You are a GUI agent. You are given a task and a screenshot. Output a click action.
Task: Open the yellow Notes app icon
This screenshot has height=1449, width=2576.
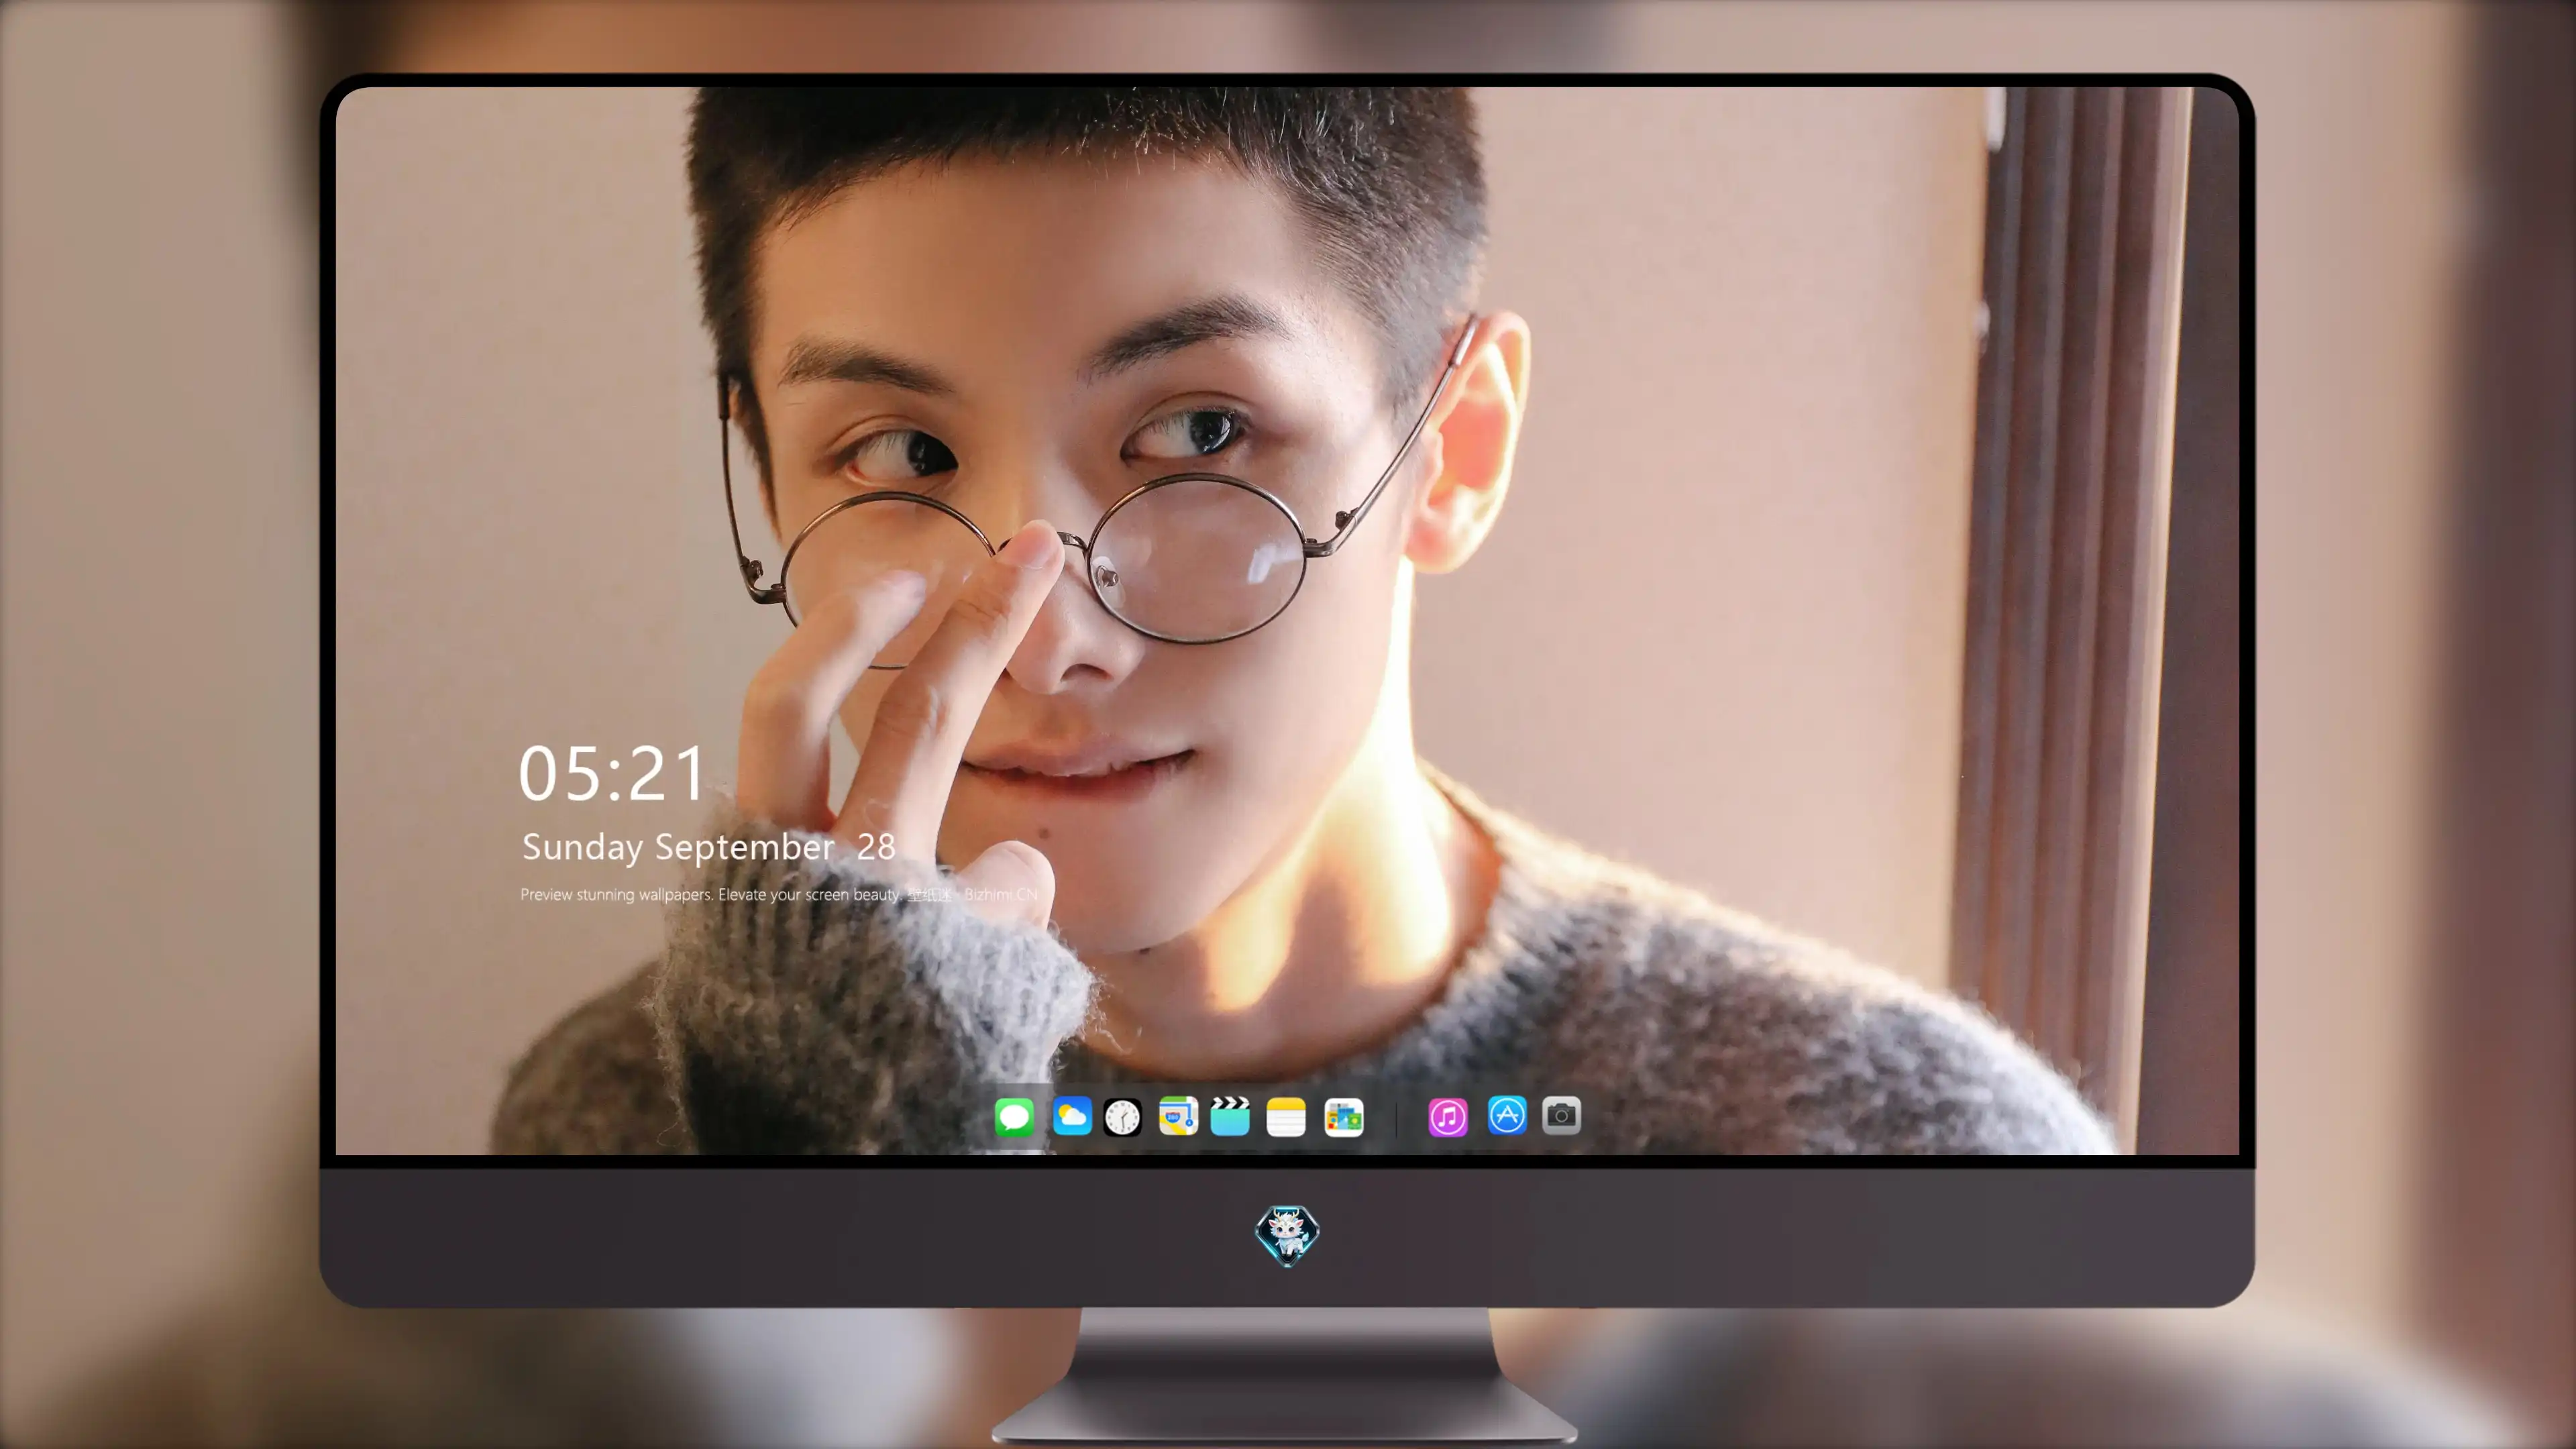pyautogui.click(x=1286, y=1116)
